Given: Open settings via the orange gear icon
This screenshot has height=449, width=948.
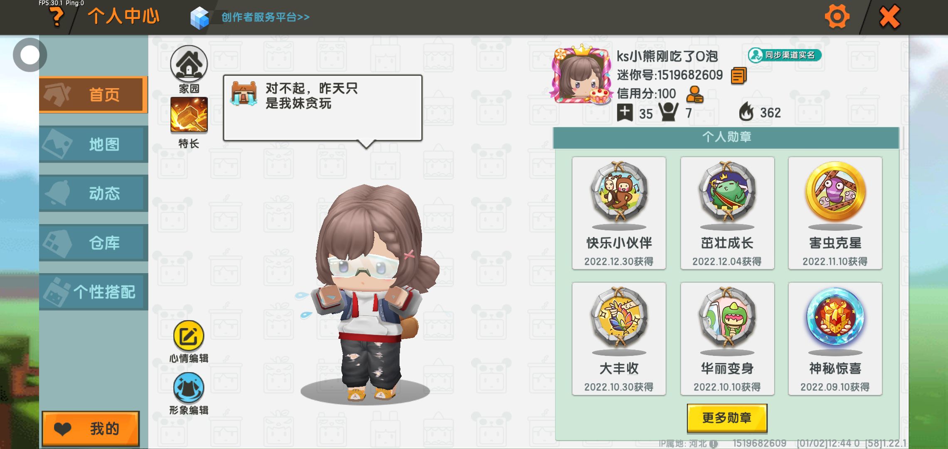Looking at the screenshot, I should point(837,17).
